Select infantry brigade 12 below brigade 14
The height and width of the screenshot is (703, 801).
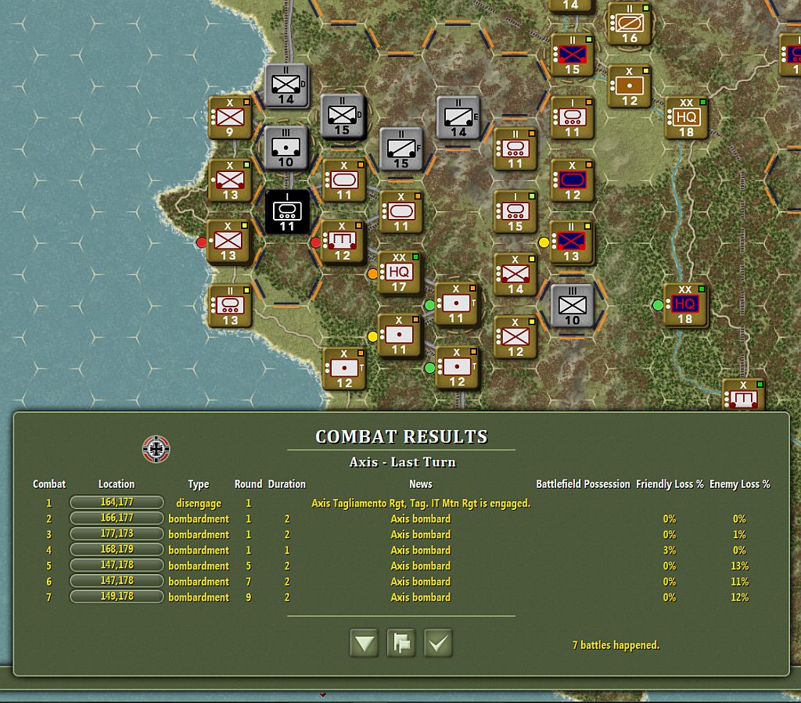click(515, 337)
